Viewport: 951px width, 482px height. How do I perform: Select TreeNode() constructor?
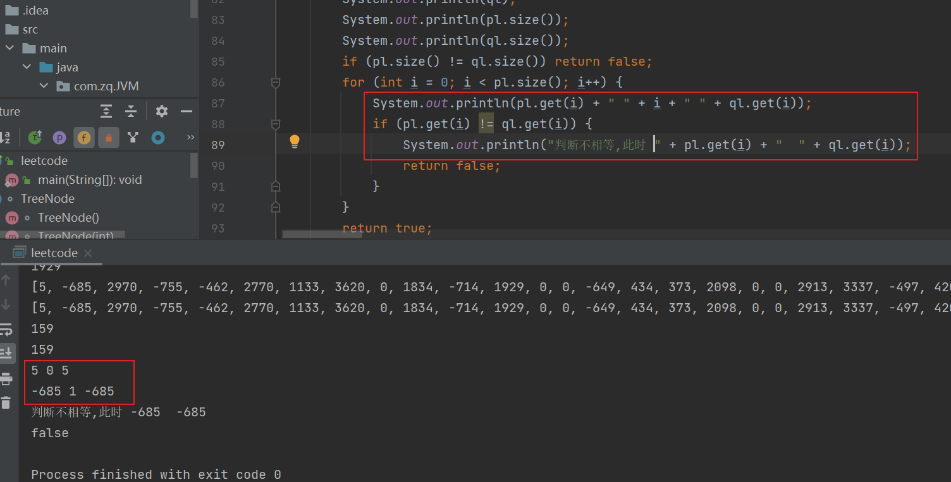(x=68, y=217)
